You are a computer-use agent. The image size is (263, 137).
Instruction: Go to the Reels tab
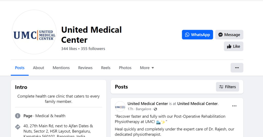(x=106, y=68)
